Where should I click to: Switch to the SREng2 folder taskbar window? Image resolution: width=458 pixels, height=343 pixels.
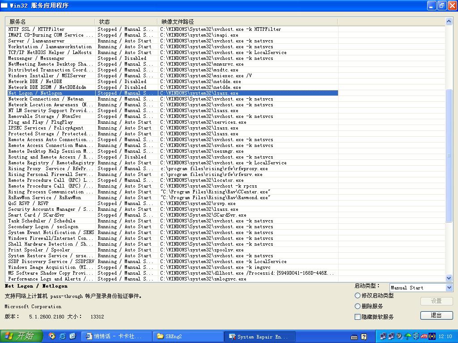pos(188,337)
